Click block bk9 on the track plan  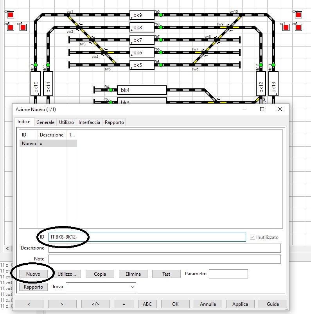click(x=142, y=15)
